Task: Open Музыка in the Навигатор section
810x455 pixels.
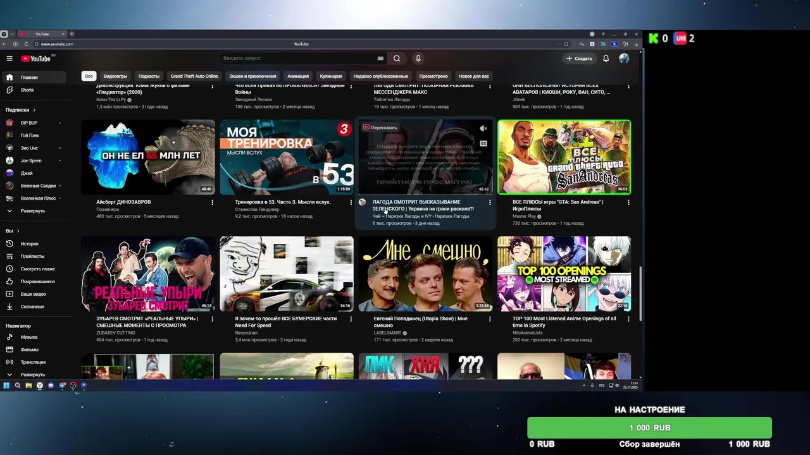Action: 33,337
